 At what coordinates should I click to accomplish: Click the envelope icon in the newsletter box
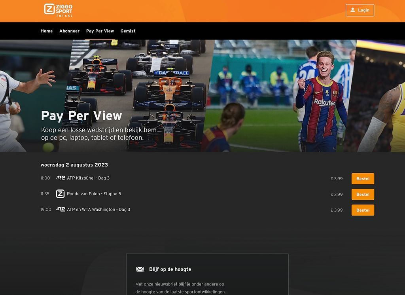click(140, 269)
